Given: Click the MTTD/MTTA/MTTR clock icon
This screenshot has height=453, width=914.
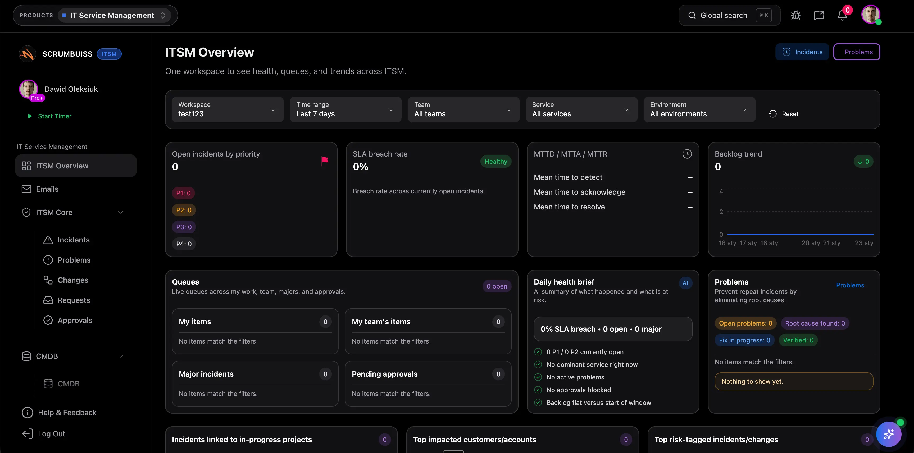Looking at the screenshot, I should tap(687, 154).
